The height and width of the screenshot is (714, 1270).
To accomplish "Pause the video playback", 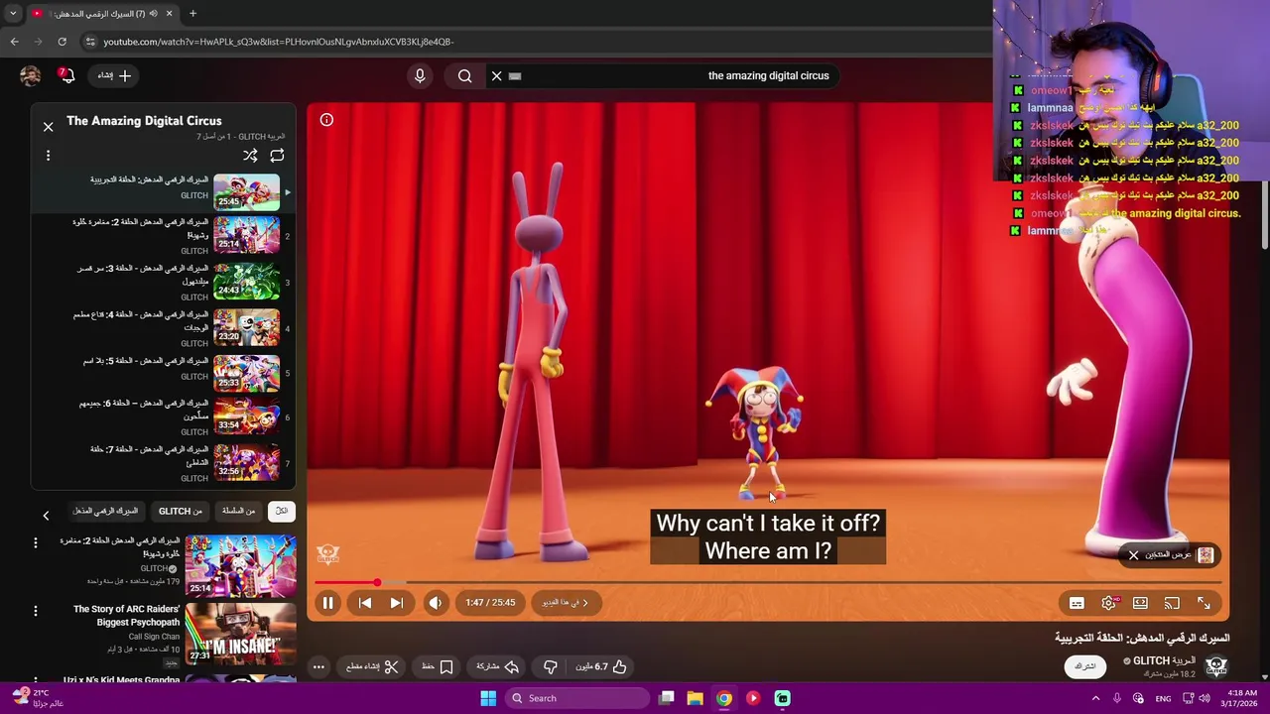I will click(x=327, y=603).
